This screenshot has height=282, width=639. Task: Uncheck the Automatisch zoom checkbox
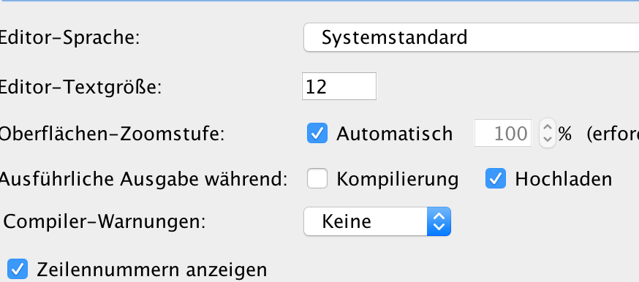point(317,134)
